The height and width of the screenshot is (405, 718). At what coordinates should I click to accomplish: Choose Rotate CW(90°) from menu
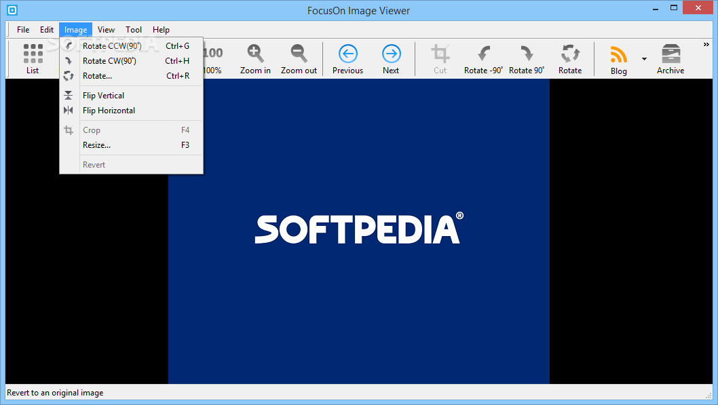[x=132, y=61]
